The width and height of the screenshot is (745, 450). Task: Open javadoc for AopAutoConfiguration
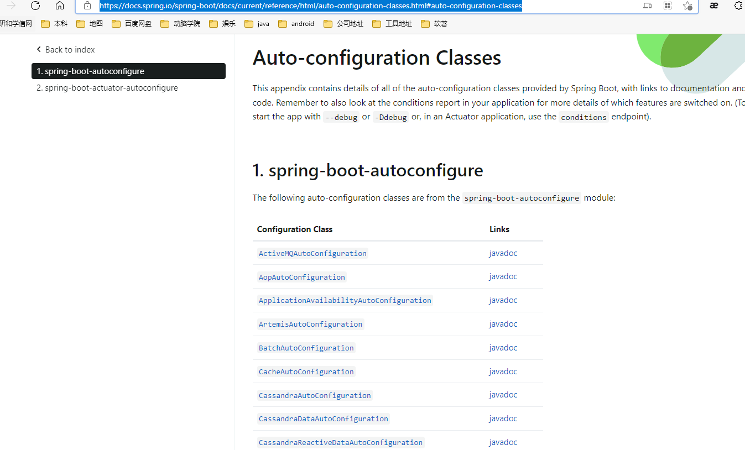click(503, 276)
